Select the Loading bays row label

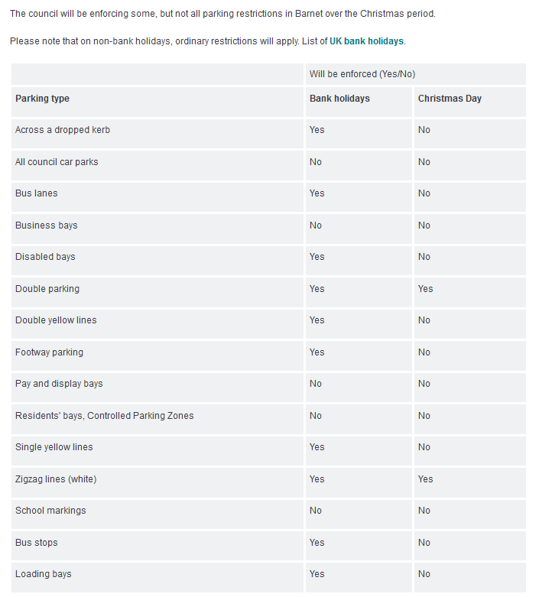(x=43, y=574)
